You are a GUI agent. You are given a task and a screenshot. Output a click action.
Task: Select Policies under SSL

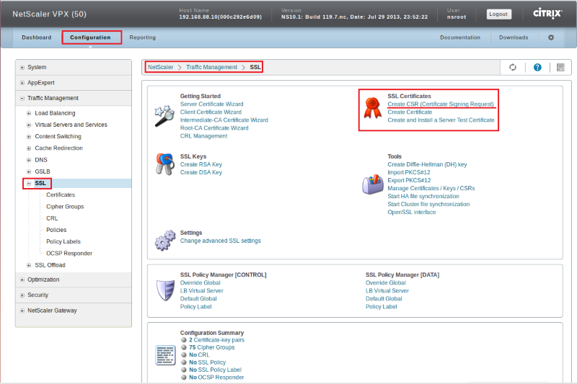(56, 230)
